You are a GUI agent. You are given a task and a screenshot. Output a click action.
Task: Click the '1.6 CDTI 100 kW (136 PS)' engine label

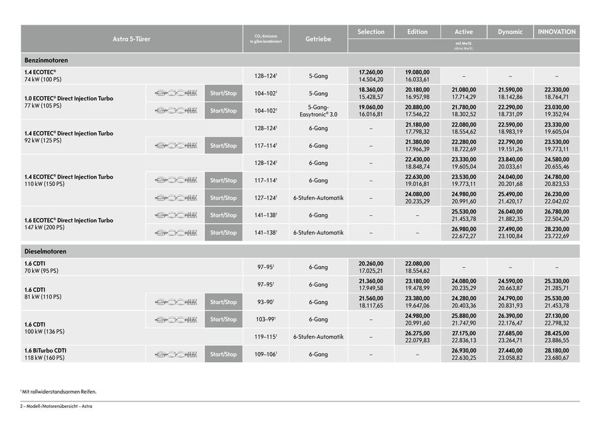click(x=45, y=328)
